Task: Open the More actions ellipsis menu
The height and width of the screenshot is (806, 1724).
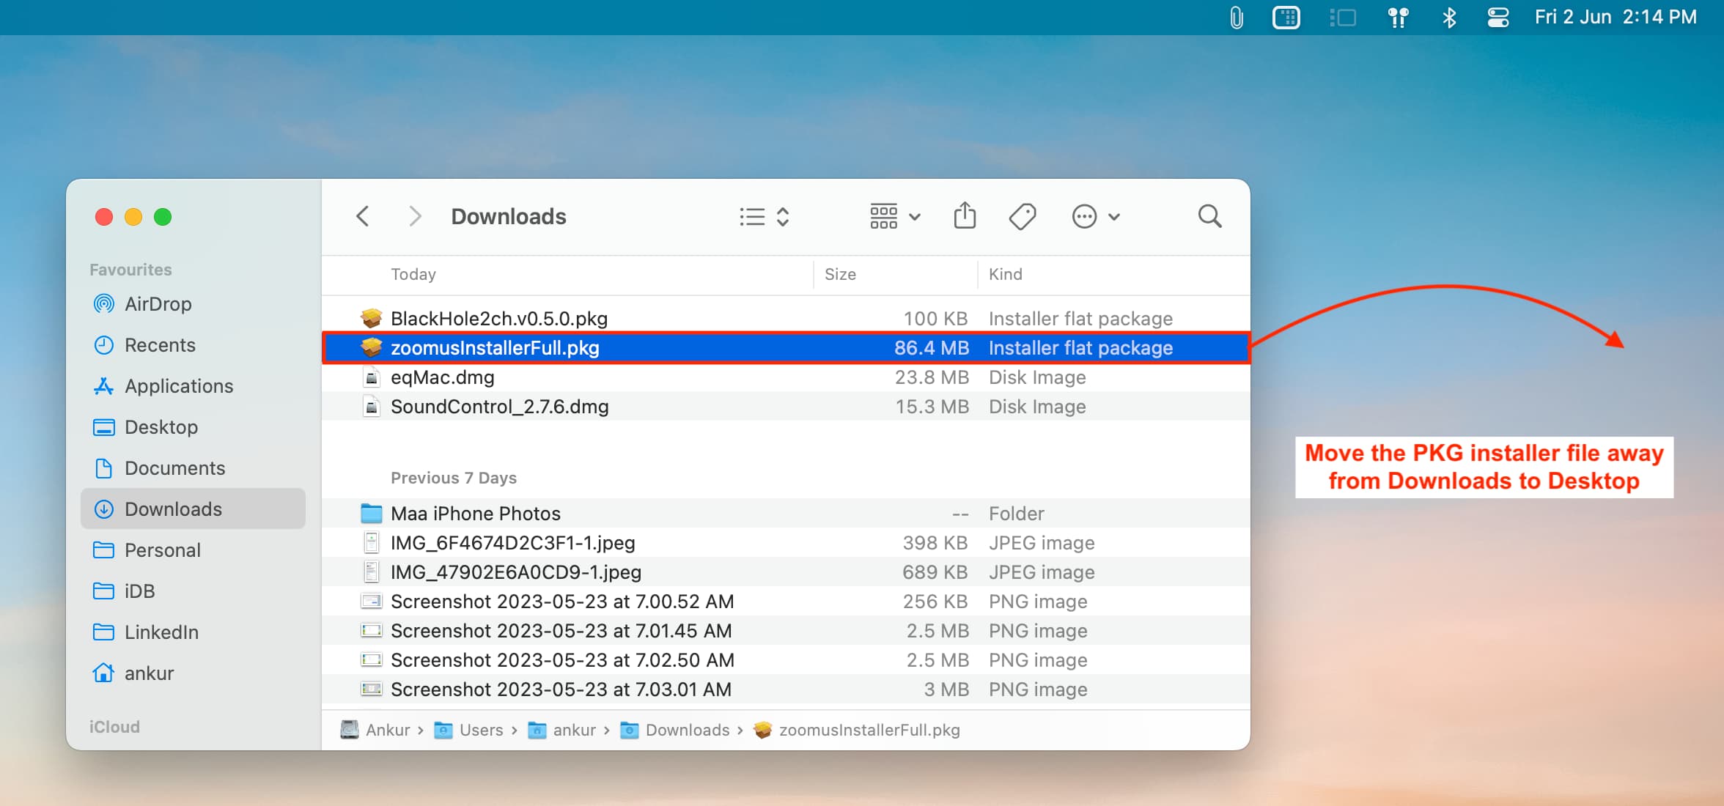Action: coord(1096,217)
